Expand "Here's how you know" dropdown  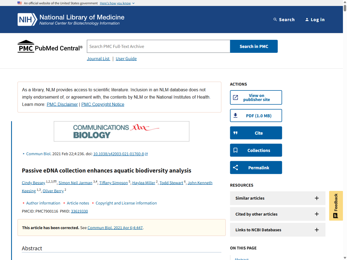117,3
